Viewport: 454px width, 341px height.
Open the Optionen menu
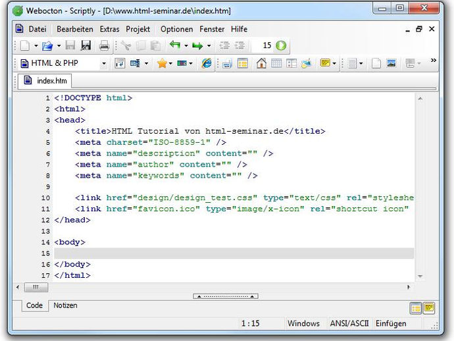tap(176, 29)
